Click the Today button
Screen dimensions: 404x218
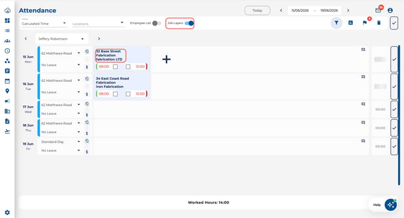point(257,10)
